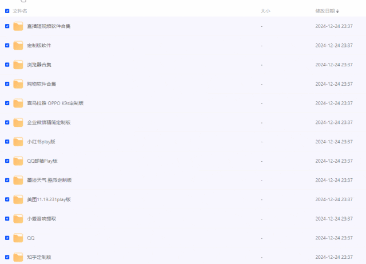Click the 购物软件合集 folder icon
This screenshot has height=264, width=366.
click(18, 84)
